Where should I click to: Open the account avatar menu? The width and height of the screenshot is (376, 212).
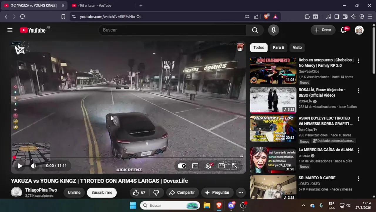359,30
